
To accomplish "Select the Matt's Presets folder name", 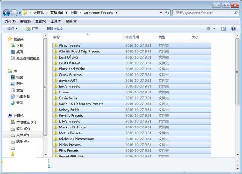I will [x=70, y=133].
